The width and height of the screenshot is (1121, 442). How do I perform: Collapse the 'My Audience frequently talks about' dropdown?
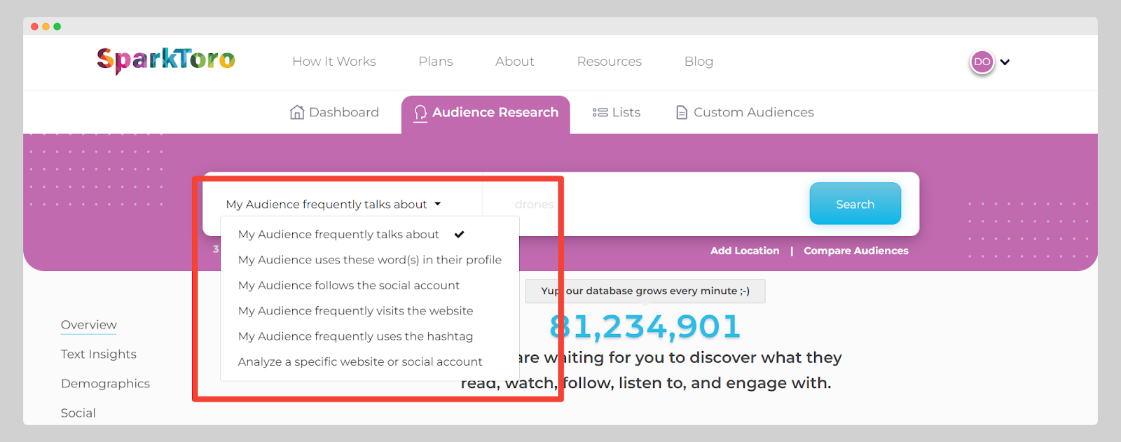[333, 205]
